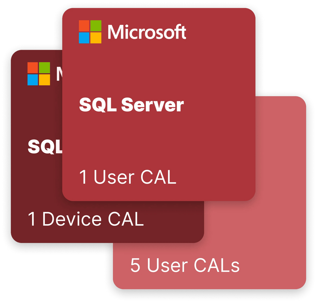Viewport: 317px width, 303px height.
Task: Click the partial "SQL" title on the dark card
Action: point(45,147)
